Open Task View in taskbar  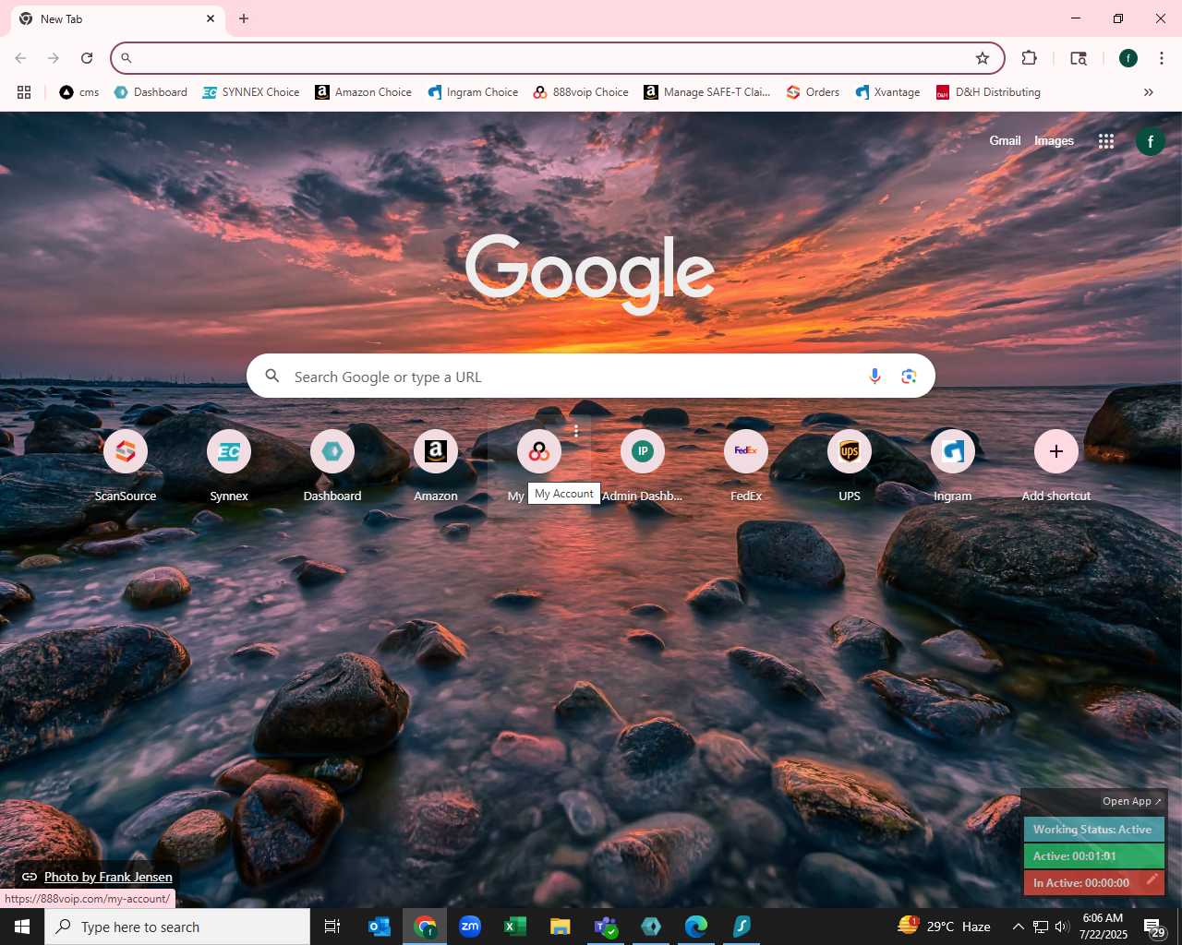coord(332,927)
